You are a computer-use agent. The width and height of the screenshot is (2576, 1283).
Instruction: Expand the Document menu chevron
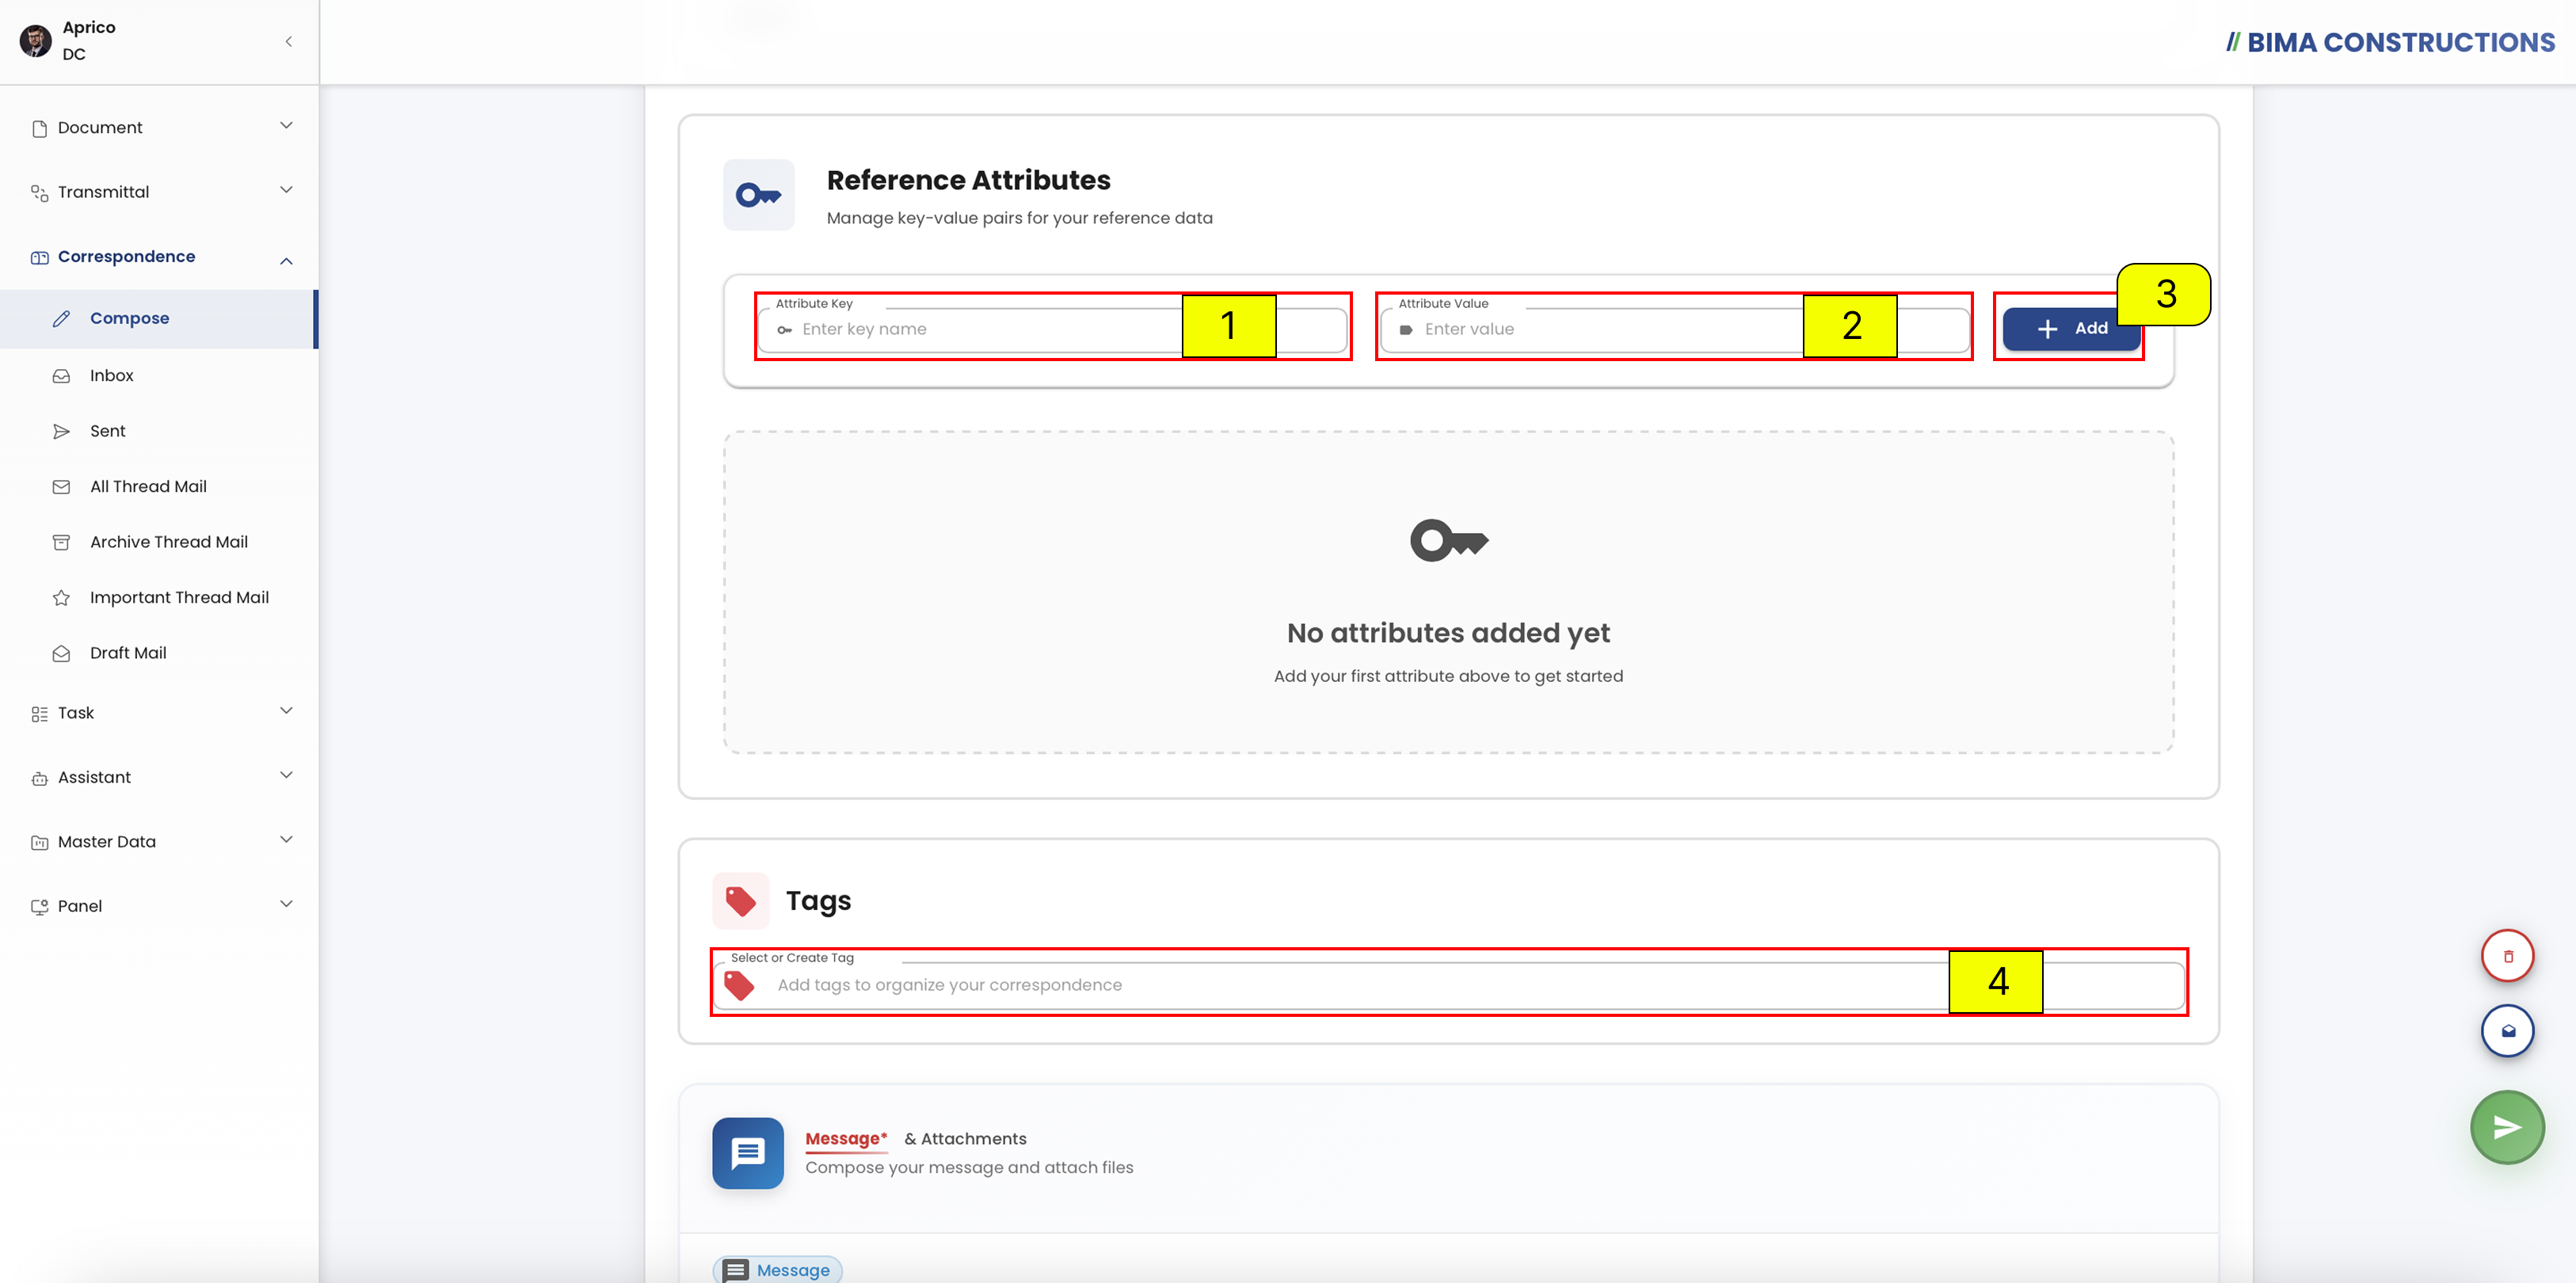click(x=286, y=126)
